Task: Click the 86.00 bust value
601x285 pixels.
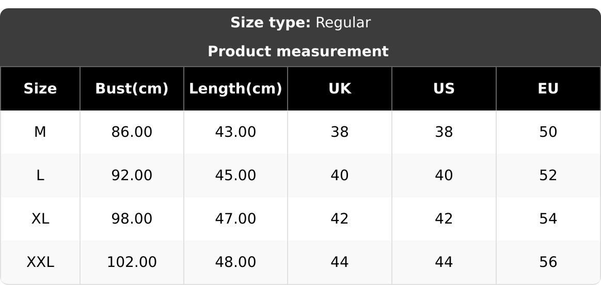Action: coord(132,132)
